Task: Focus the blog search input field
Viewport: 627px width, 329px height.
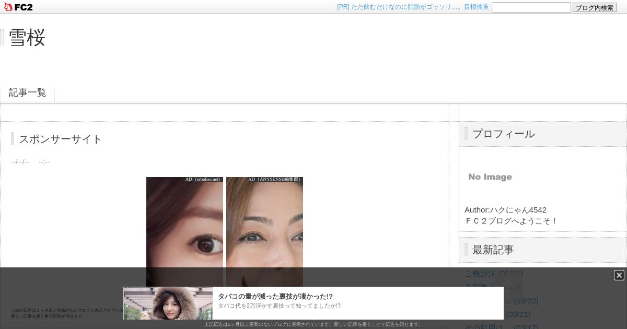Action: click(531, 7)
